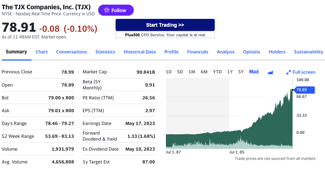
Task: Open the Sustainability tab
Action: pyautogui.click(x=309, y=52)
